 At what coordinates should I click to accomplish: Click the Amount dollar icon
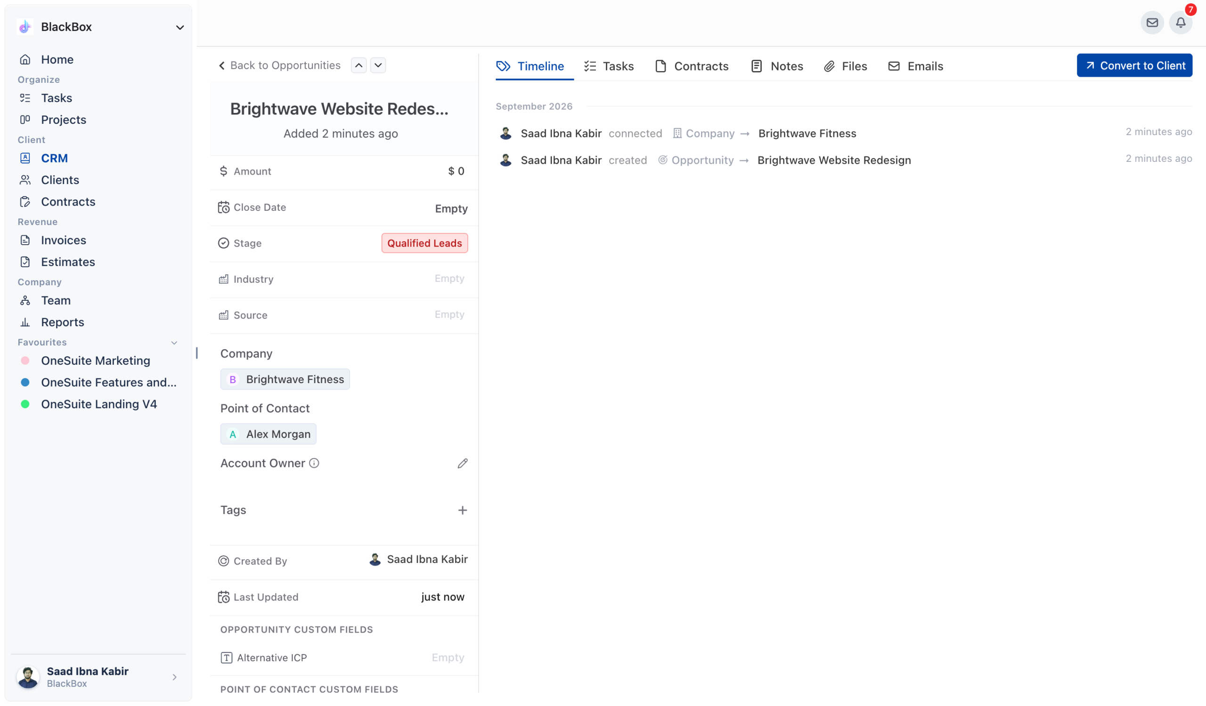(223, 171)
